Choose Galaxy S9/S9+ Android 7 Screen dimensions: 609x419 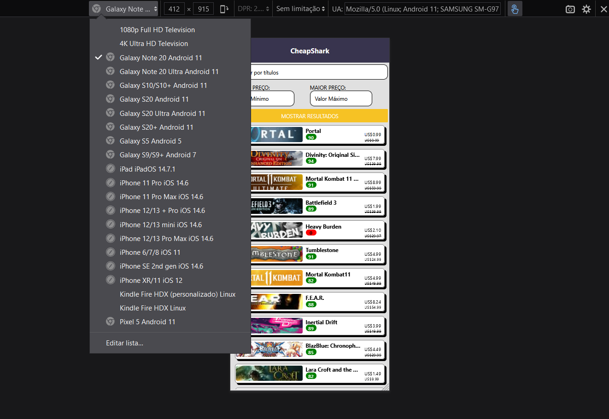(x=170, y=155)
